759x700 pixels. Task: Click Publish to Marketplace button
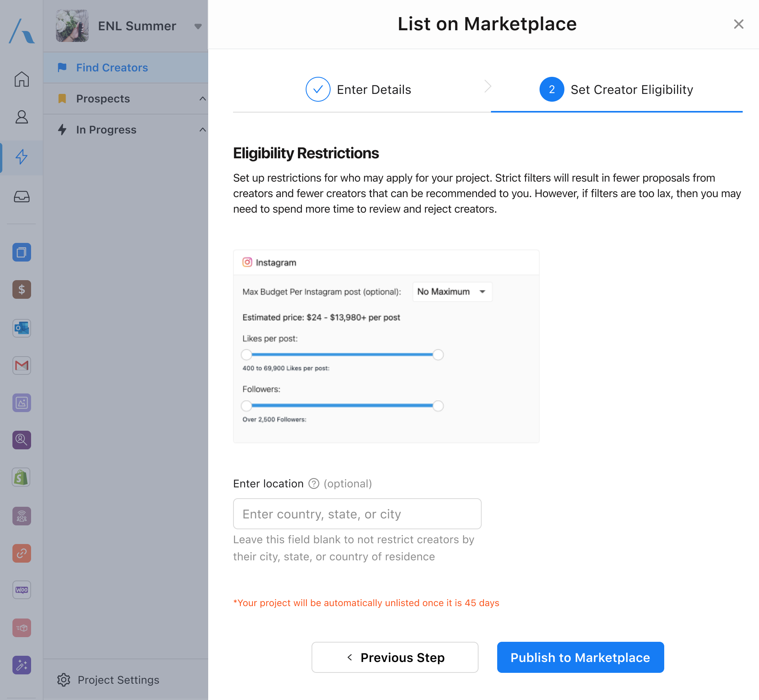point(580,657)
